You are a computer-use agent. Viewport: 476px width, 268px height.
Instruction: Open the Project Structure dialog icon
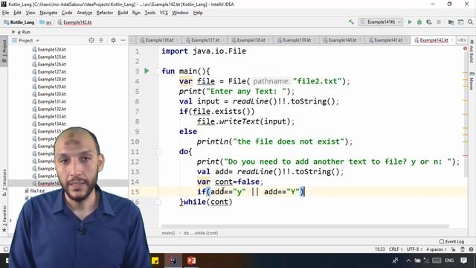point(451,22)
